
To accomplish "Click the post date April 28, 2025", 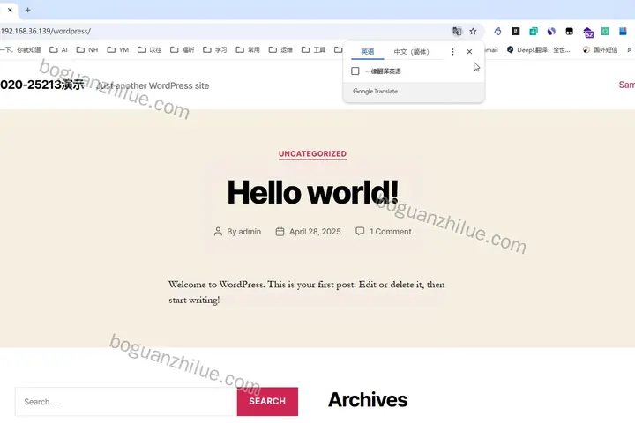I will click(x=315, y=232).
